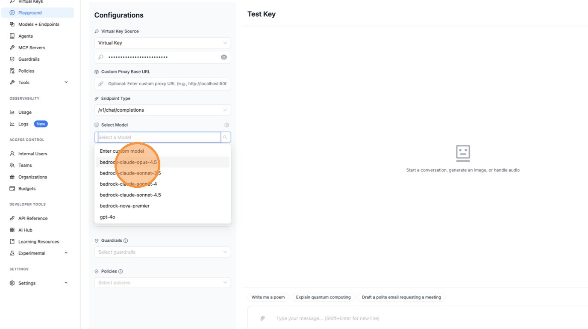Open Guardrails page in the sidebar
Viewport: 588px width, 329px height.
pyautogui.click(x=29, y=59)
